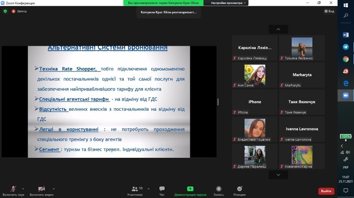Click Zoom Конференция window title icon

3,3
